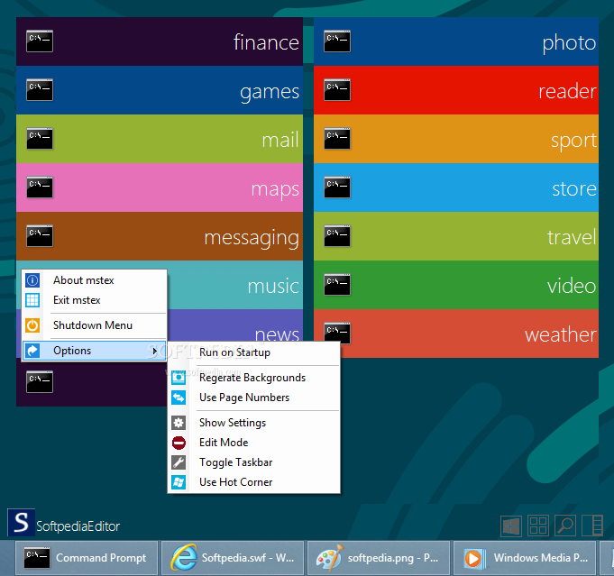Open the travel tile label
The width and height of the screenshot is (614, 576).
click(x=573, y=237)
